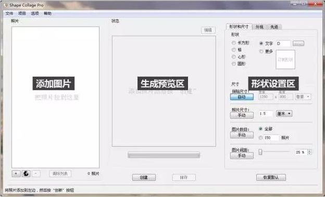Click the 25 % spacing value field
This screenshot has width=325, height=197.
(x=301, y=152)
